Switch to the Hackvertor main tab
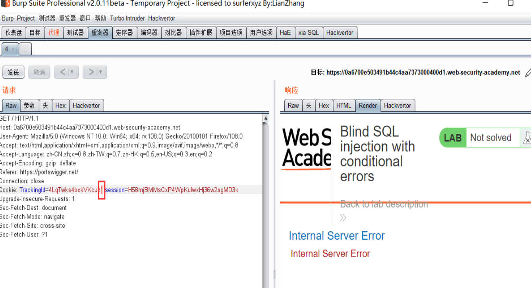The height and width of the screenshot is (288, 531). click(x=340, y=33)
